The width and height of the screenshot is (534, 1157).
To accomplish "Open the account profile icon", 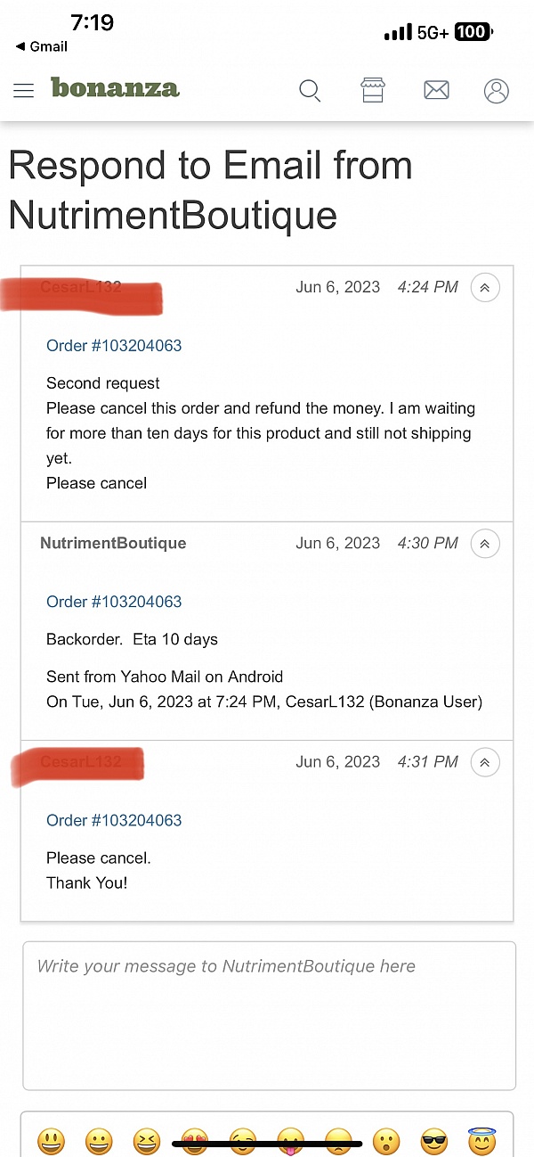I will point(496,90).
